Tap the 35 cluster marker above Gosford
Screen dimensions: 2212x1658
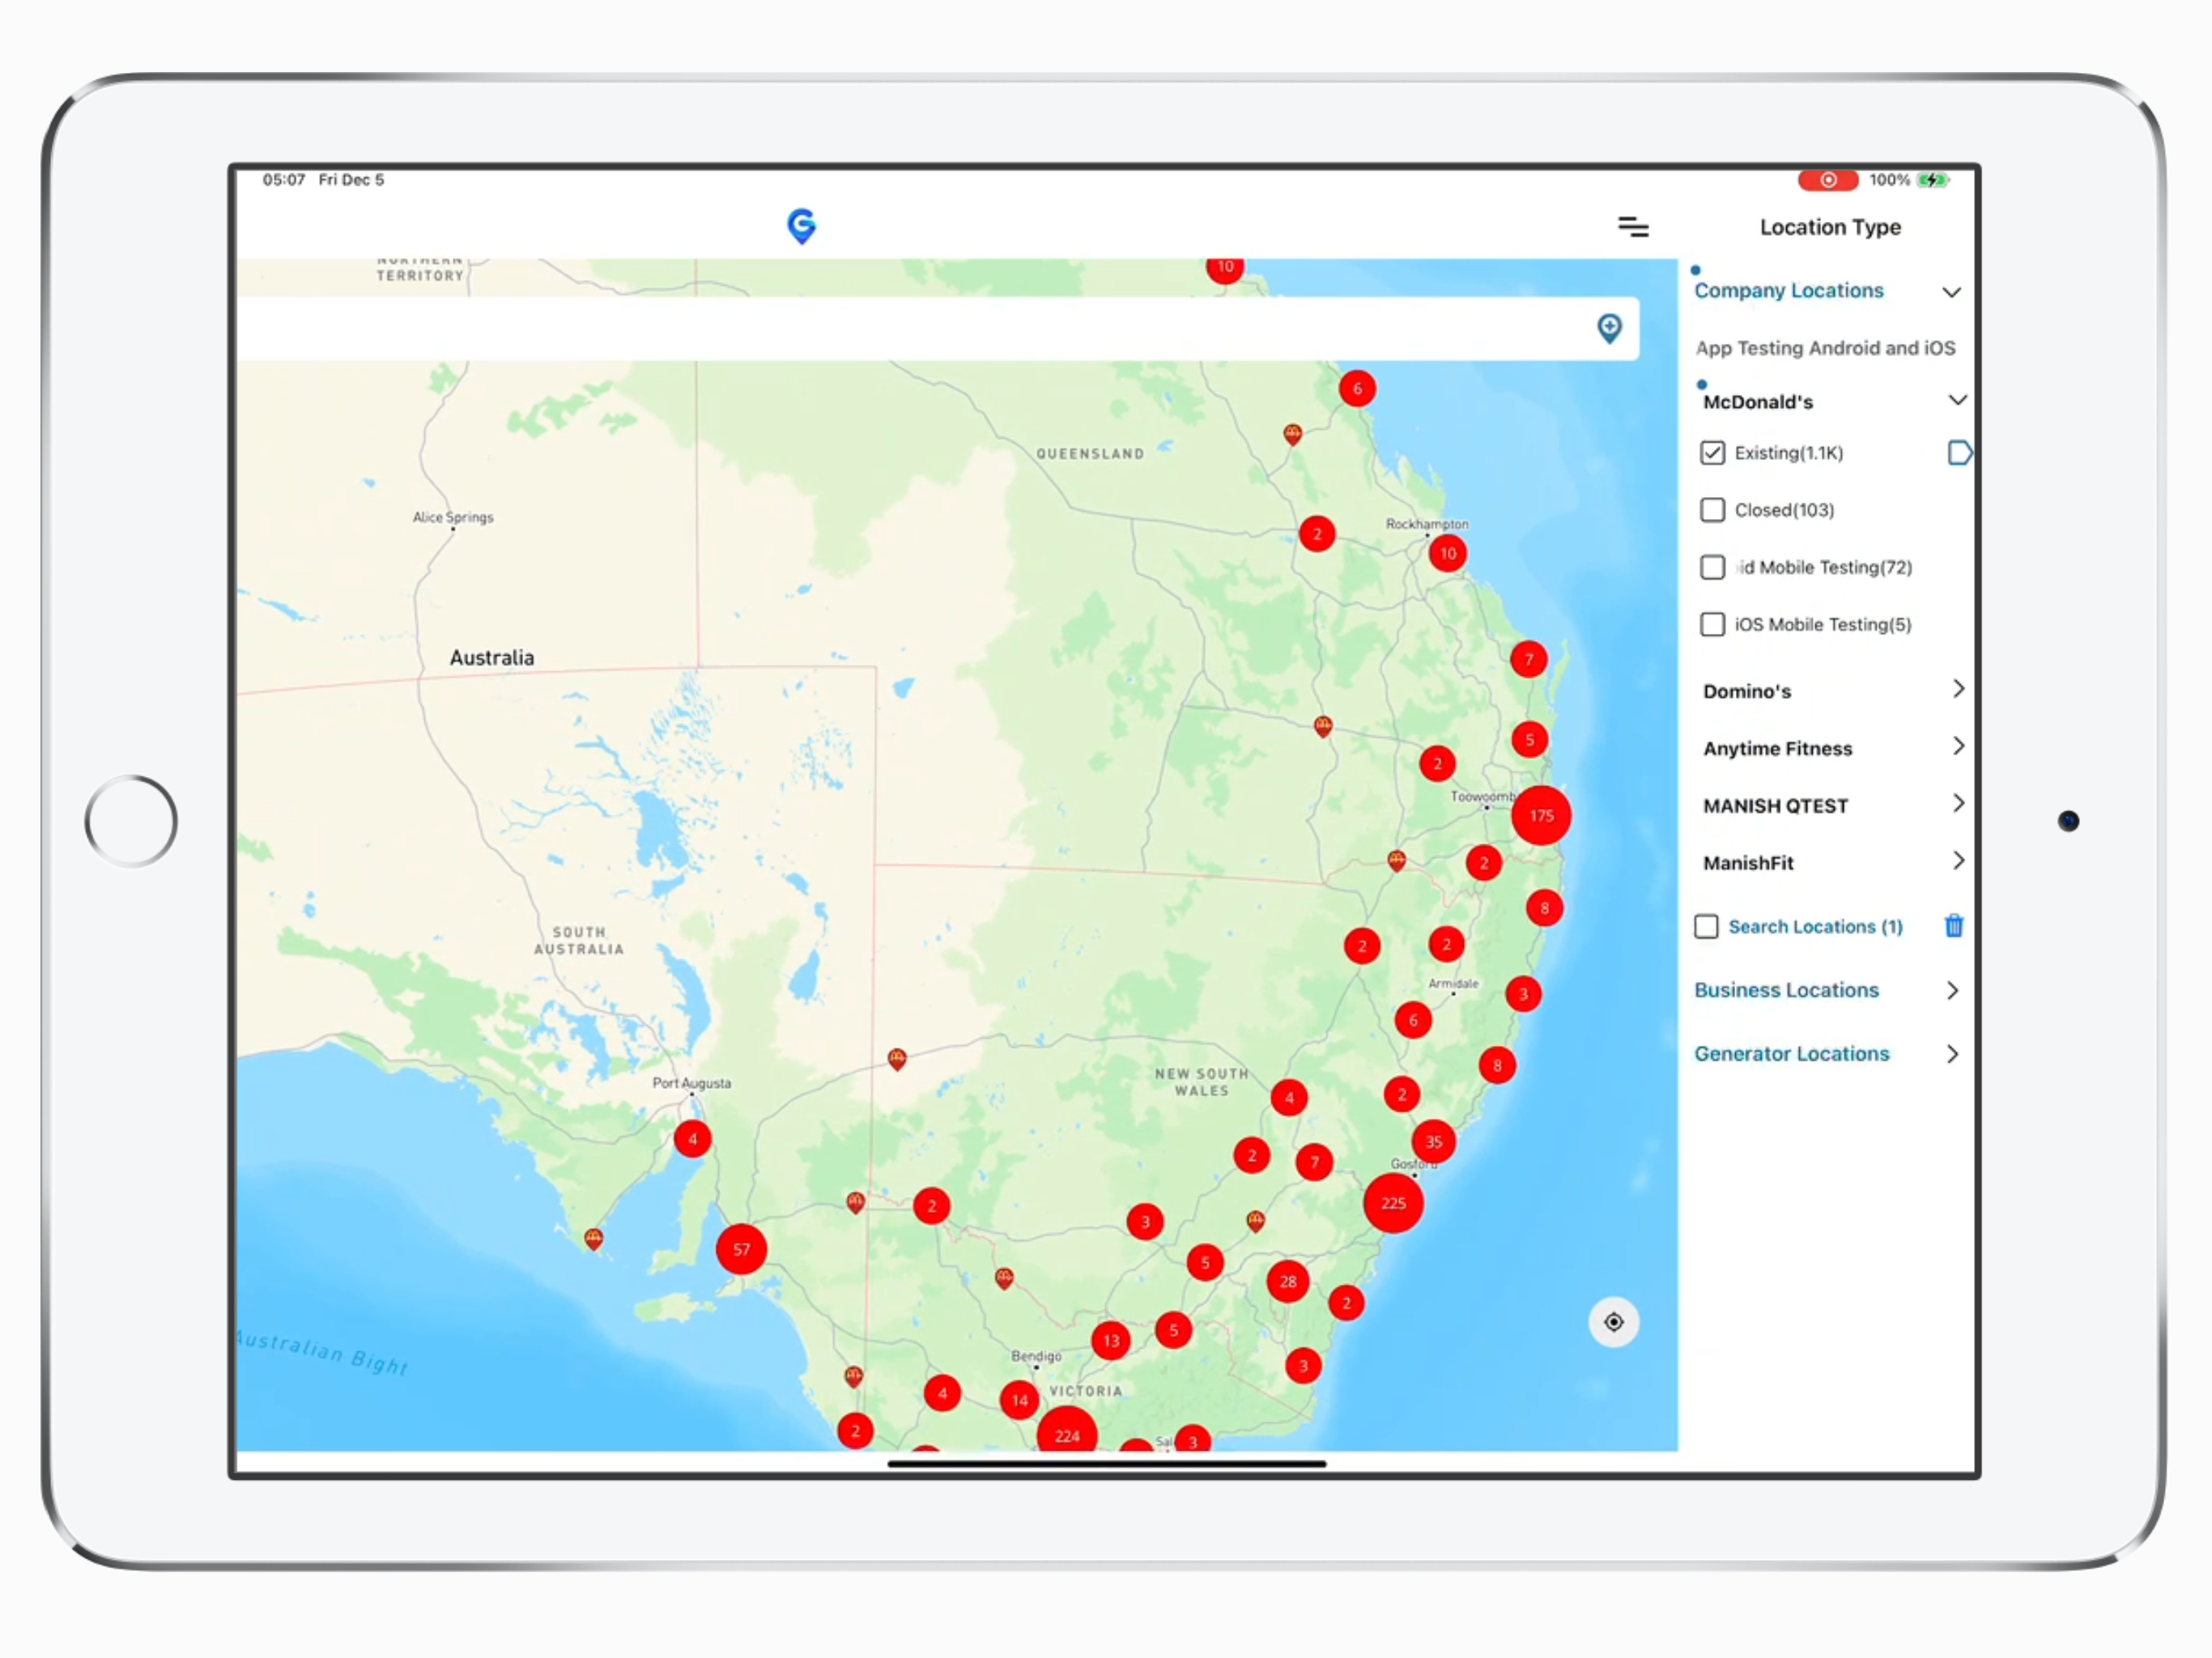pos(1433,1141)
